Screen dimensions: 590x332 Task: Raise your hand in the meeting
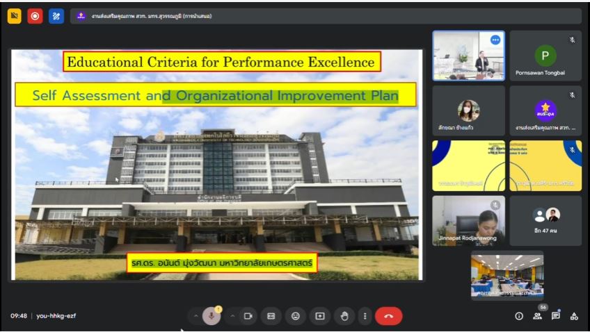(x=344, y=316)
